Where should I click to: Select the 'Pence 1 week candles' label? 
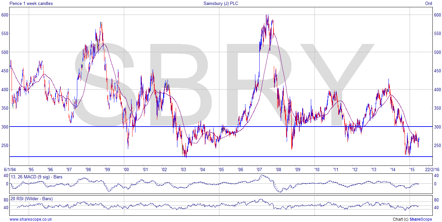pyautogui.click(x=31, y=4)
